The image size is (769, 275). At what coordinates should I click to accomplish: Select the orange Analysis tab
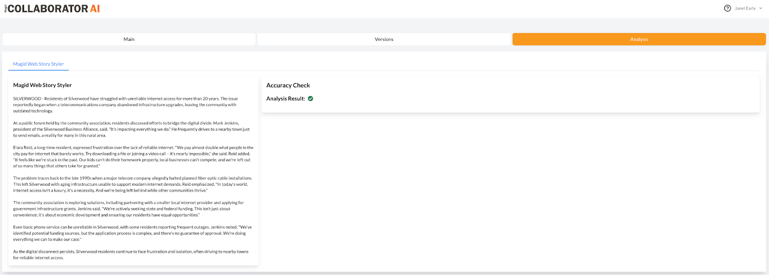(x=639, y=39)
